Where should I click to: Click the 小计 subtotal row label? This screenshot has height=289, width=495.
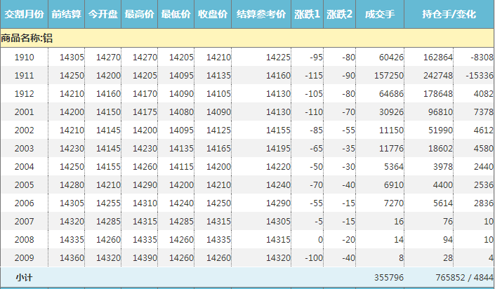pos(24,278)
